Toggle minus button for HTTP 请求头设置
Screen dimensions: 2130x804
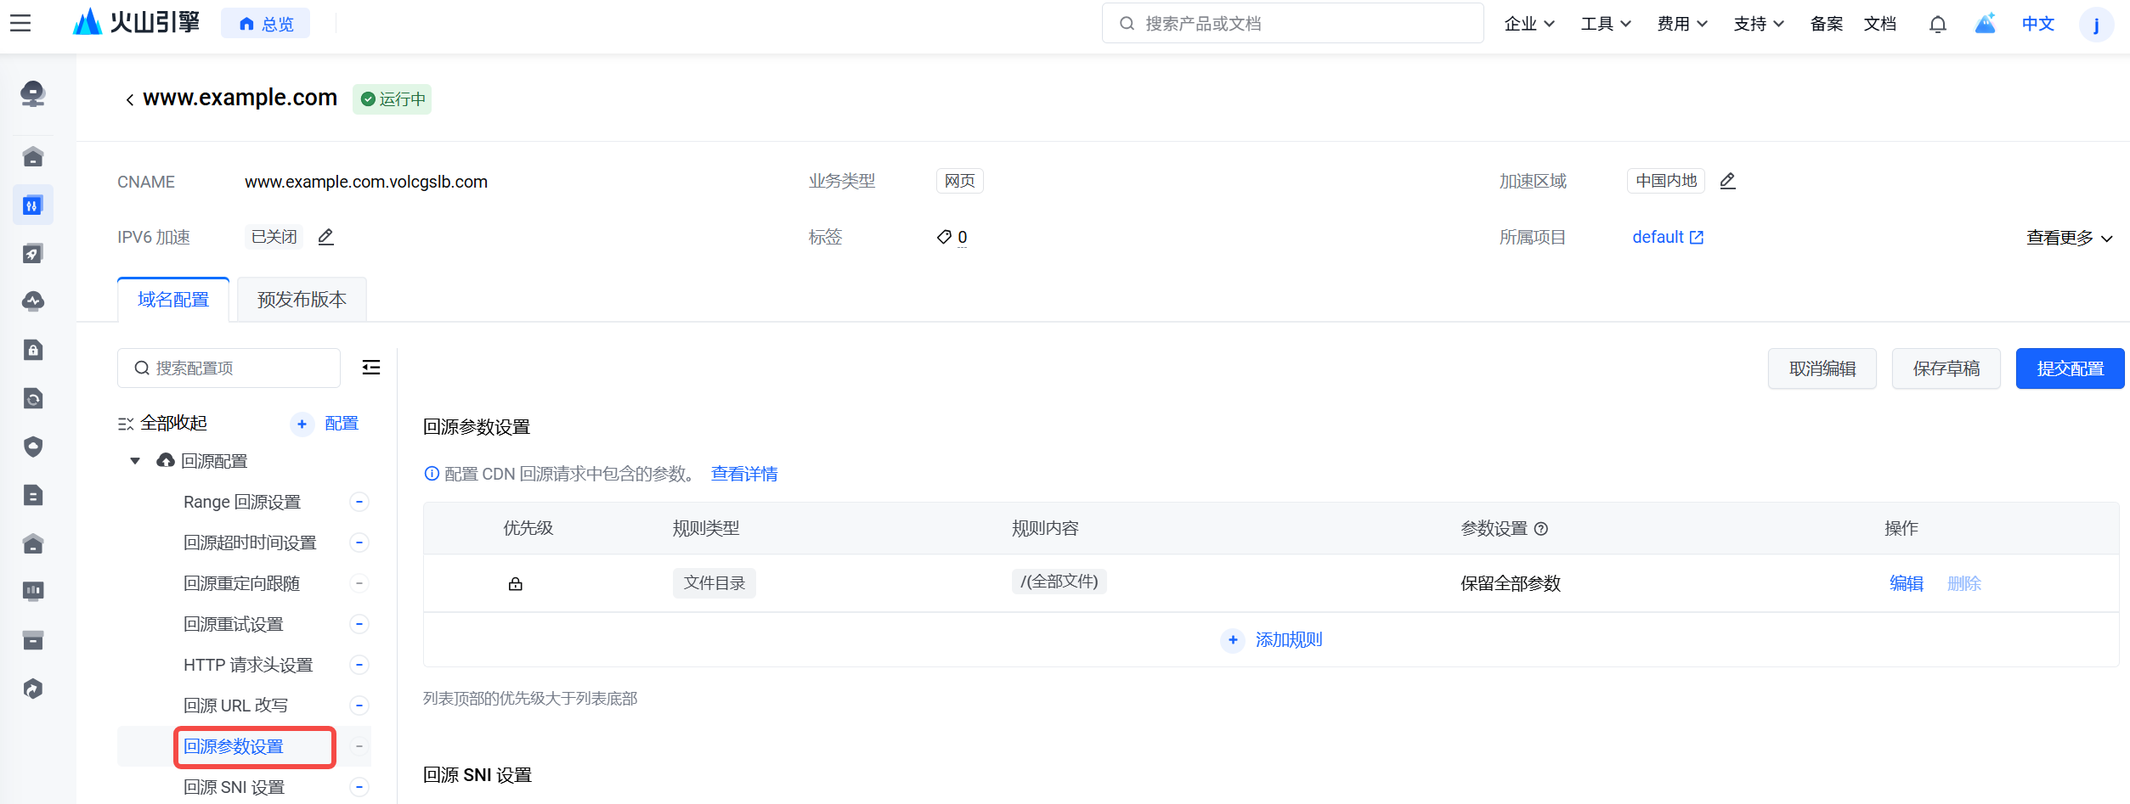359,665
